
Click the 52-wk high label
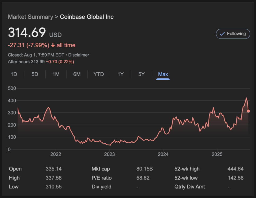pos(187,169)
